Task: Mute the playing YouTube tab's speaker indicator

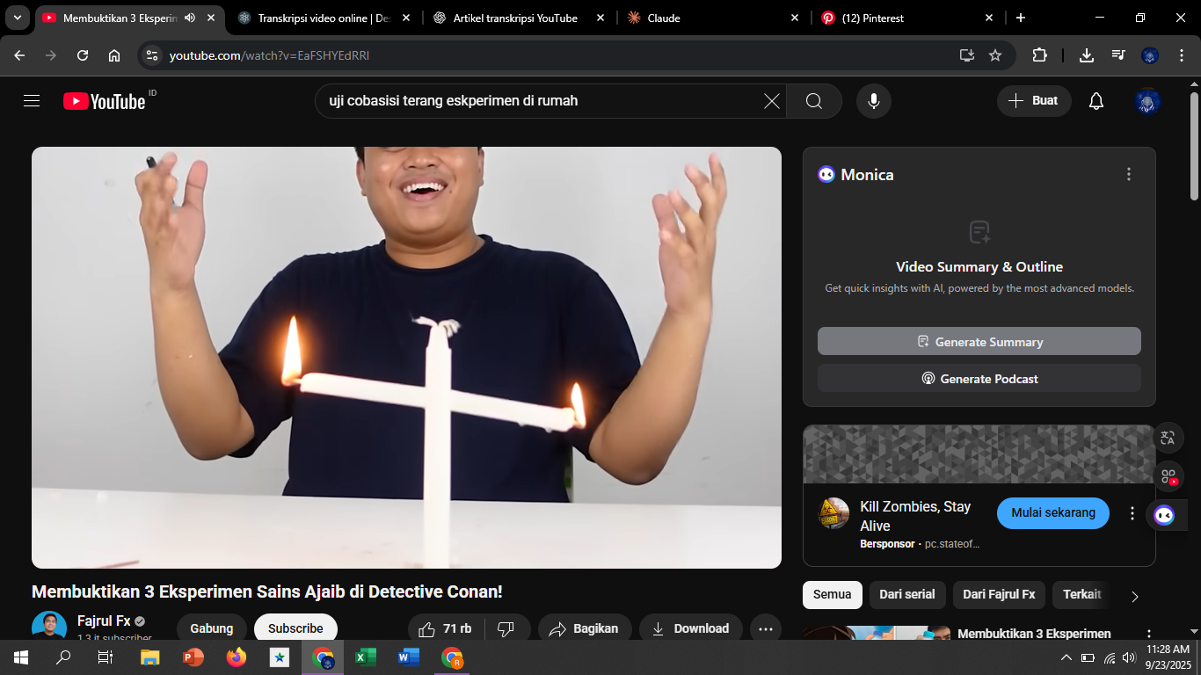Action: [190, 17]
